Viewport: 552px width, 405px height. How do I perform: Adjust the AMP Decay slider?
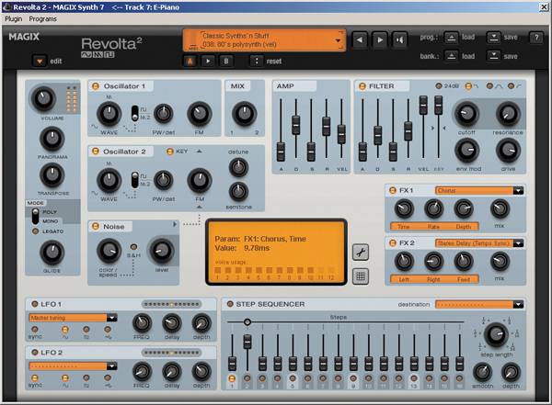pos(296,125)
